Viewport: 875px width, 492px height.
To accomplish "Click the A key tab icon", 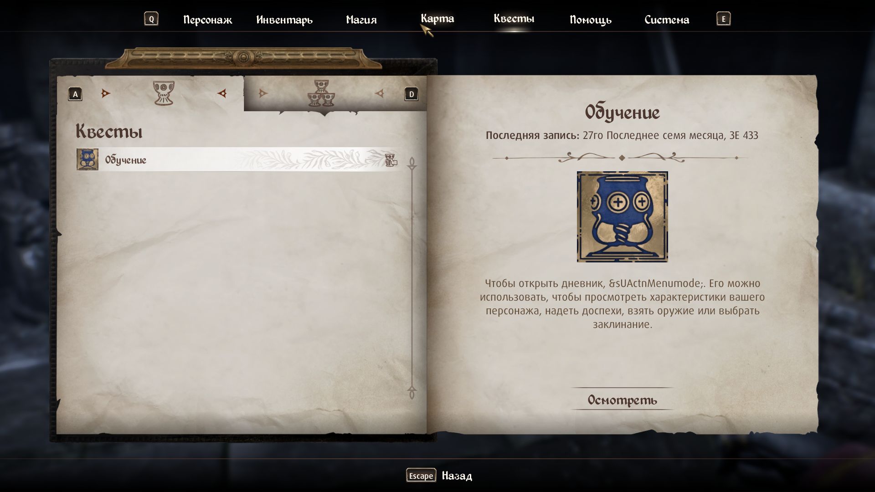I will [x=75, y=94].
